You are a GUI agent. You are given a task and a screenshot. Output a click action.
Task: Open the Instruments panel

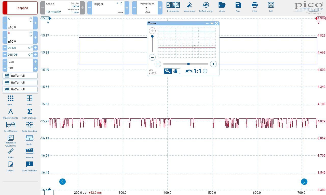coord(173,7)
